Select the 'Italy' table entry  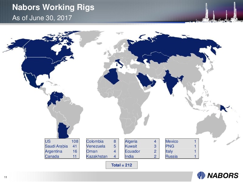click(x=169, y=151)
